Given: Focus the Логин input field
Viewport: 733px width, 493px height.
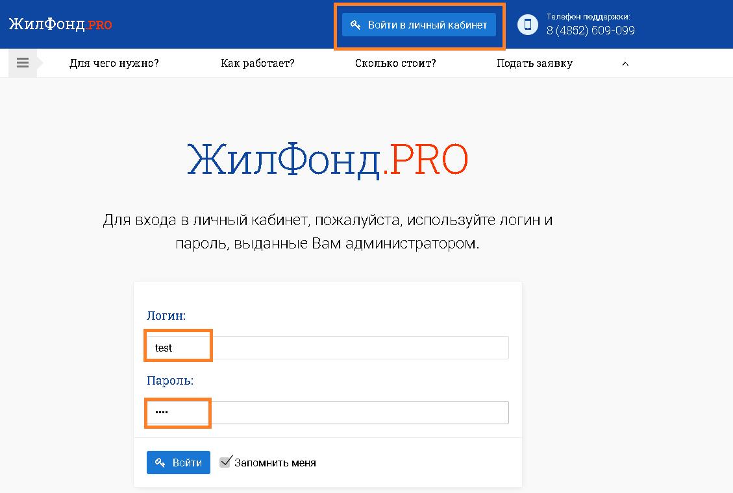Looking at the screenshot, I should (x=327, y=348).
